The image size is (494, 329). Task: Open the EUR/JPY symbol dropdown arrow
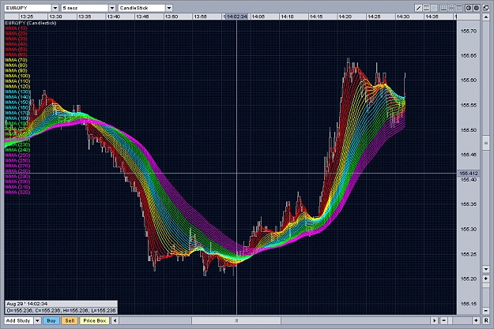point(55,8)
